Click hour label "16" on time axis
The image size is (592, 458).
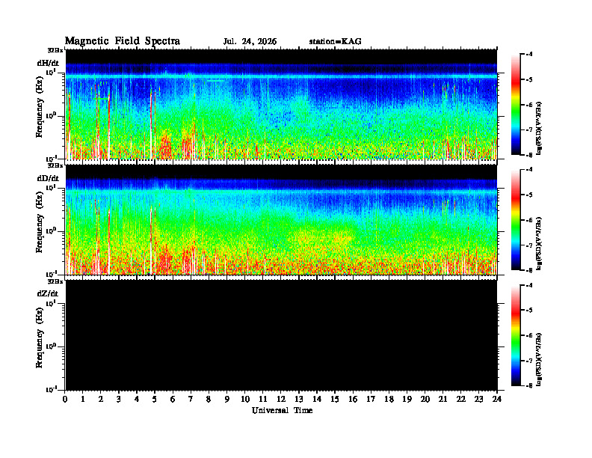(353, 400)
